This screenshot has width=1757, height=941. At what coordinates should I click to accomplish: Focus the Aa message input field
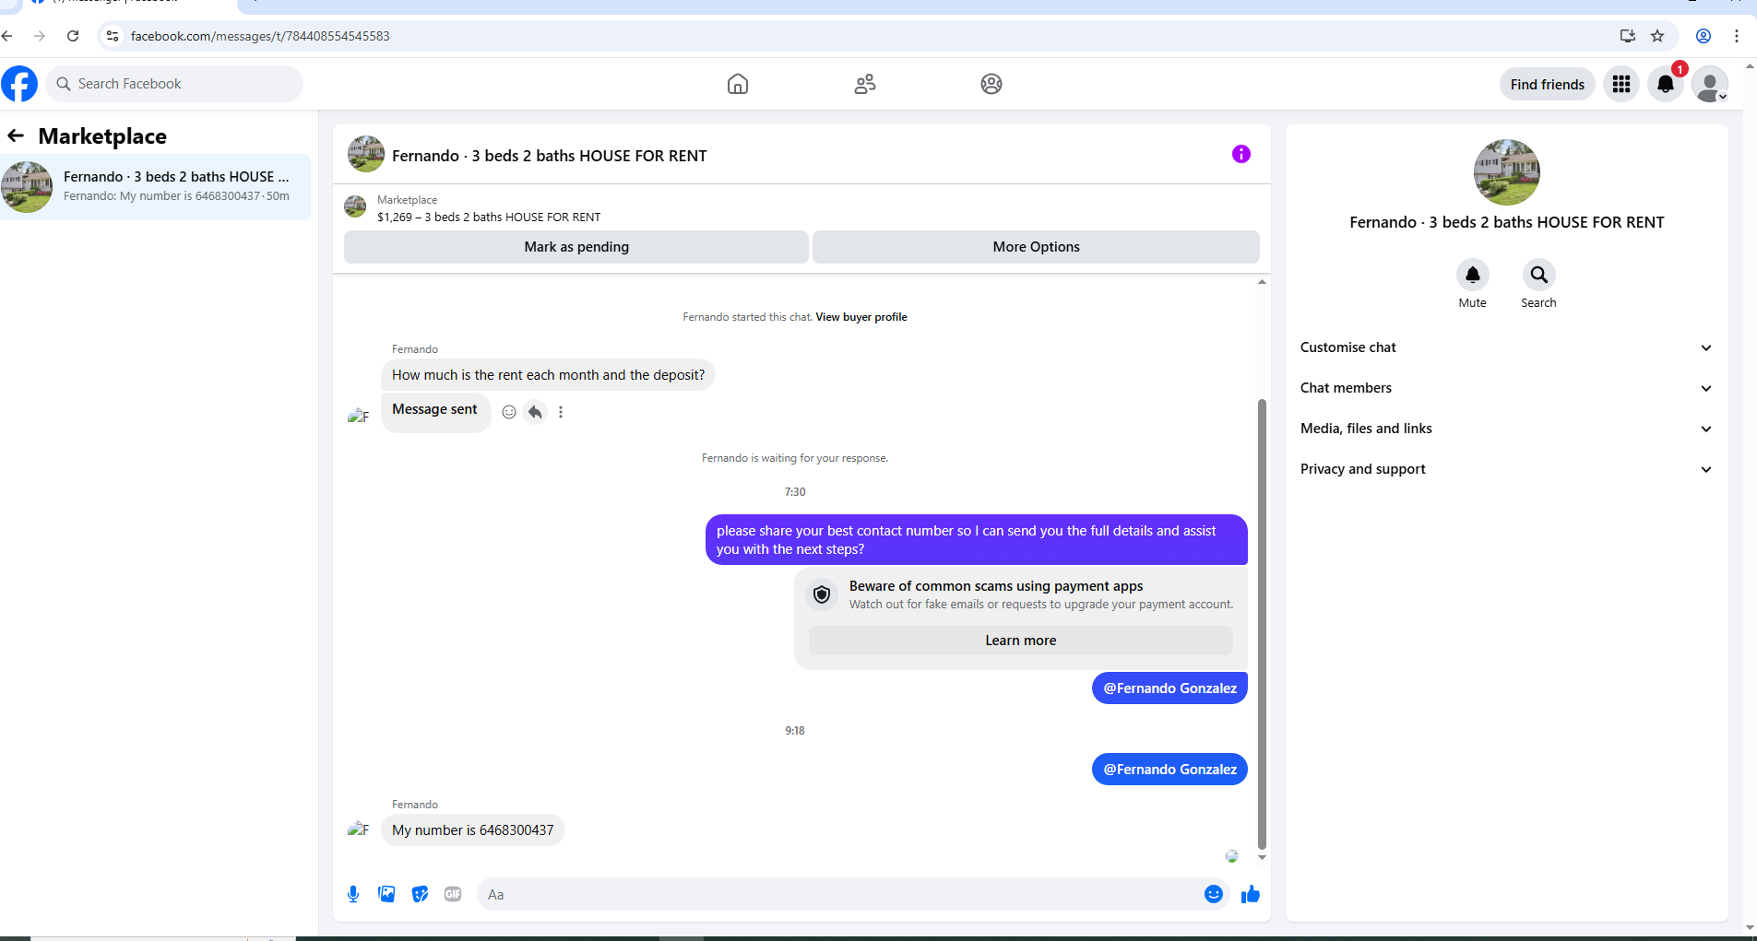839,894
